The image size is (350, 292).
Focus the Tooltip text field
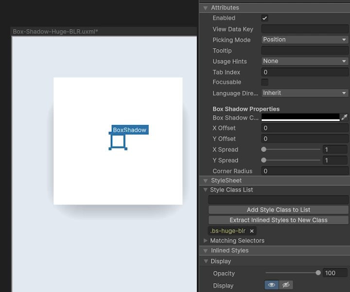305,51
